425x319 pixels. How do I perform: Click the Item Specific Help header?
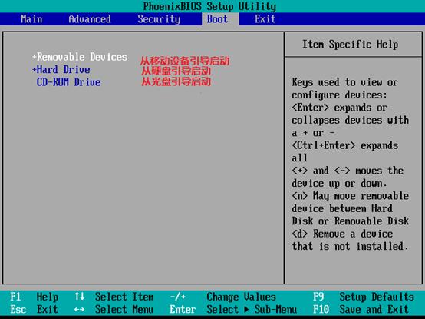350,45
